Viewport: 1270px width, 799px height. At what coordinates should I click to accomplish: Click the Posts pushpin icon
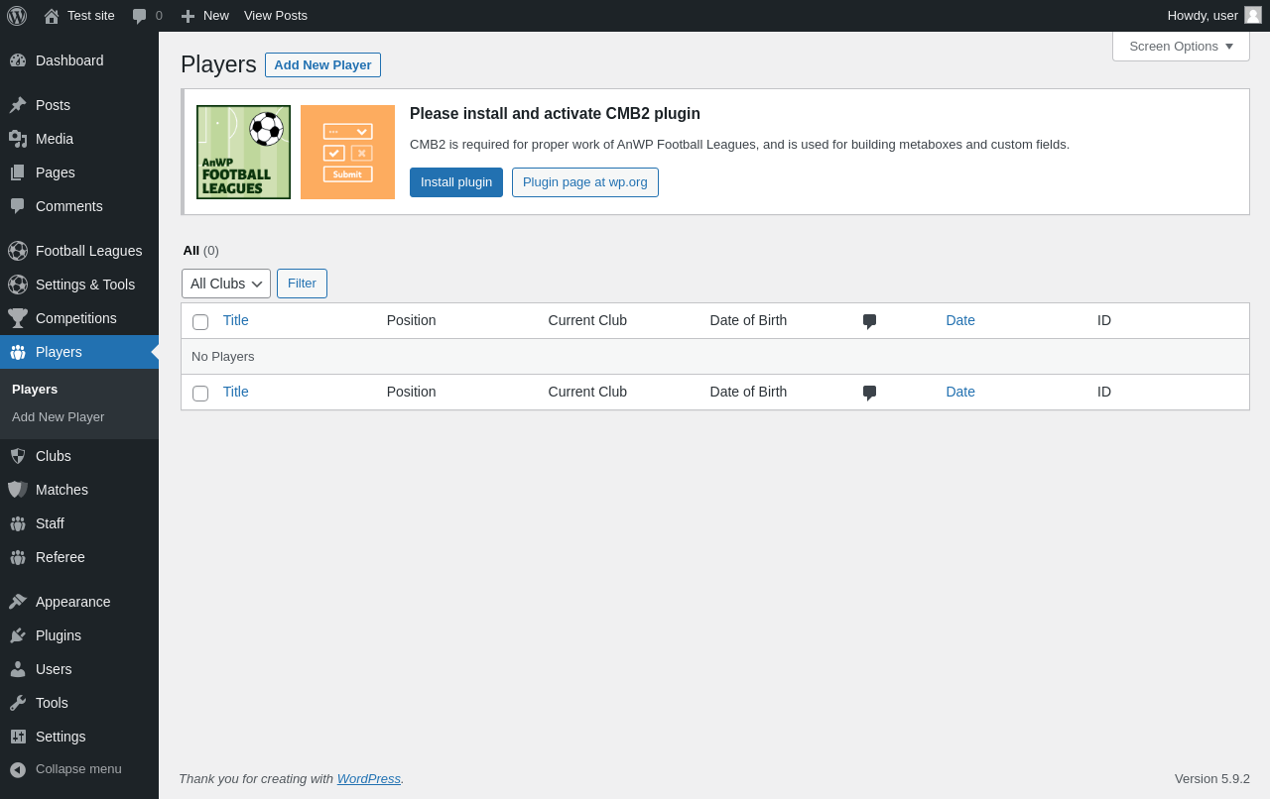tap(18, 105)
